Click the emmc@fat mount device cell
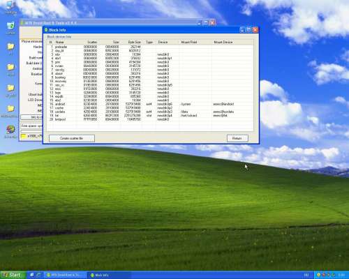This screenshot has height=279, width=349. pos(220,115)
